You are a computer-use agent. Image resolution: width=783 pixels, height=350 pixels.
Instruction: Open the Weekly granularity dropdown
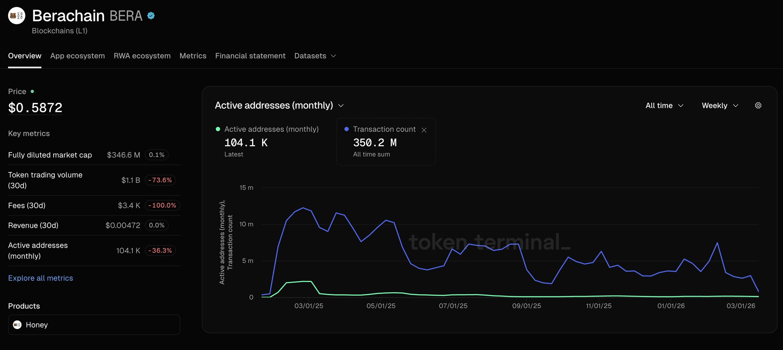[720, 105]
